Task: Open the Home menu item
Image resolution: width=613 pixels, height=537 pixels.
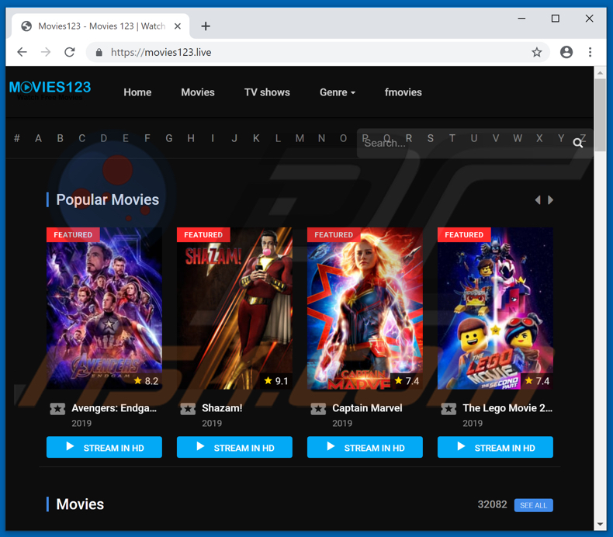Action: pyautogui.click(x=137, y=92)
